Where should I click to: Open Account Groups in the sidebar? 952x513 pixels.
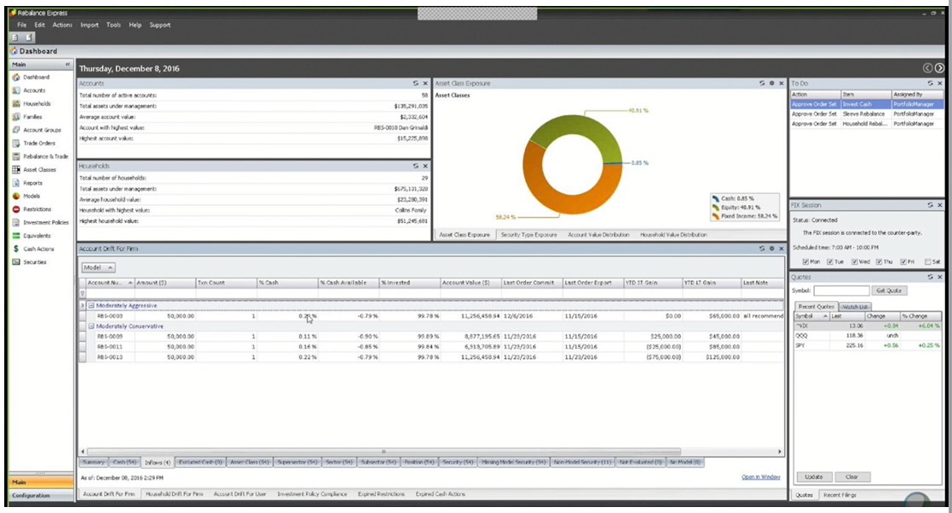click(42, 130)
